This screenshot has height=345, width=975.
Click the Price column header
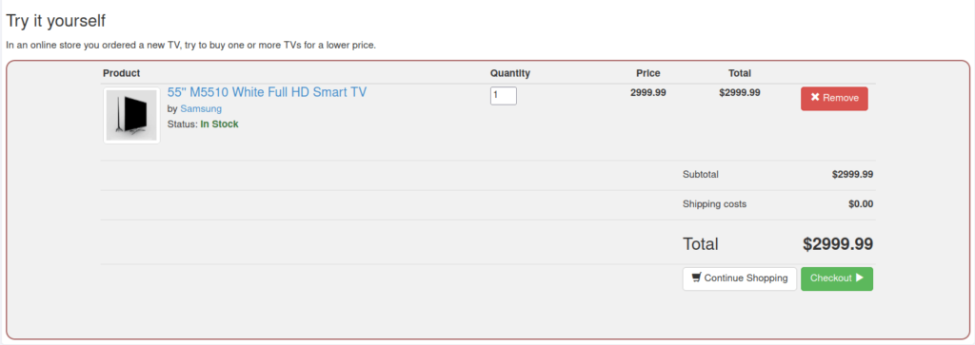[647, 73]
